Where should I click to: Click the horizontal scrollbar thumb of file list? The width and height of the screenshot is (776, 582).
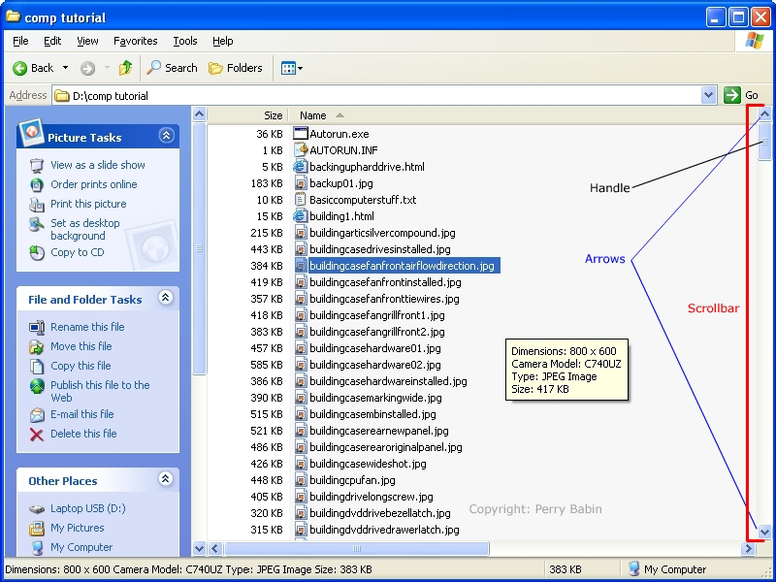coord(356,548)
